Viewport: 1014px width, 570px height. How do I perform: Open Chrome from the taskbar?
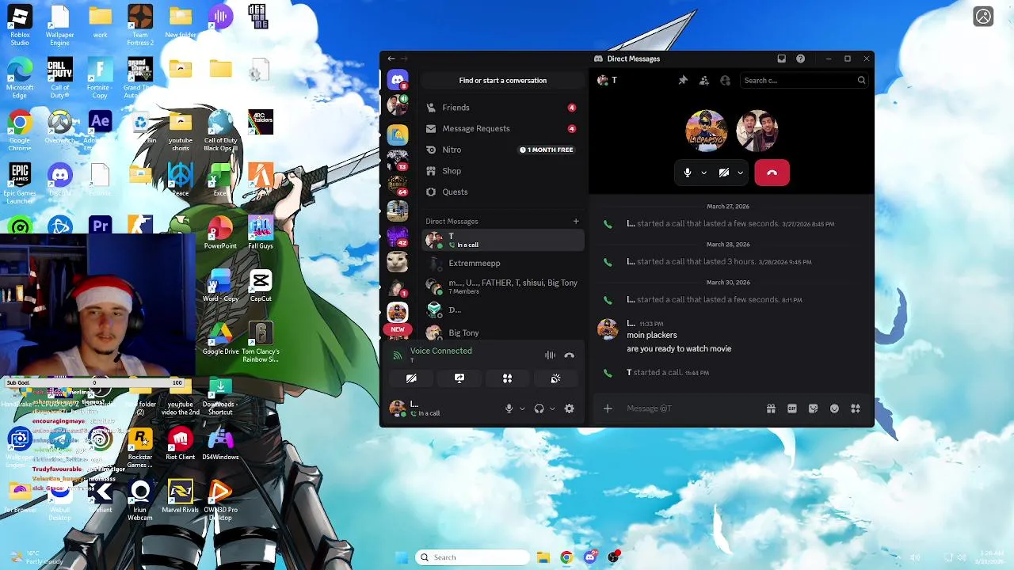pos(566,557)
